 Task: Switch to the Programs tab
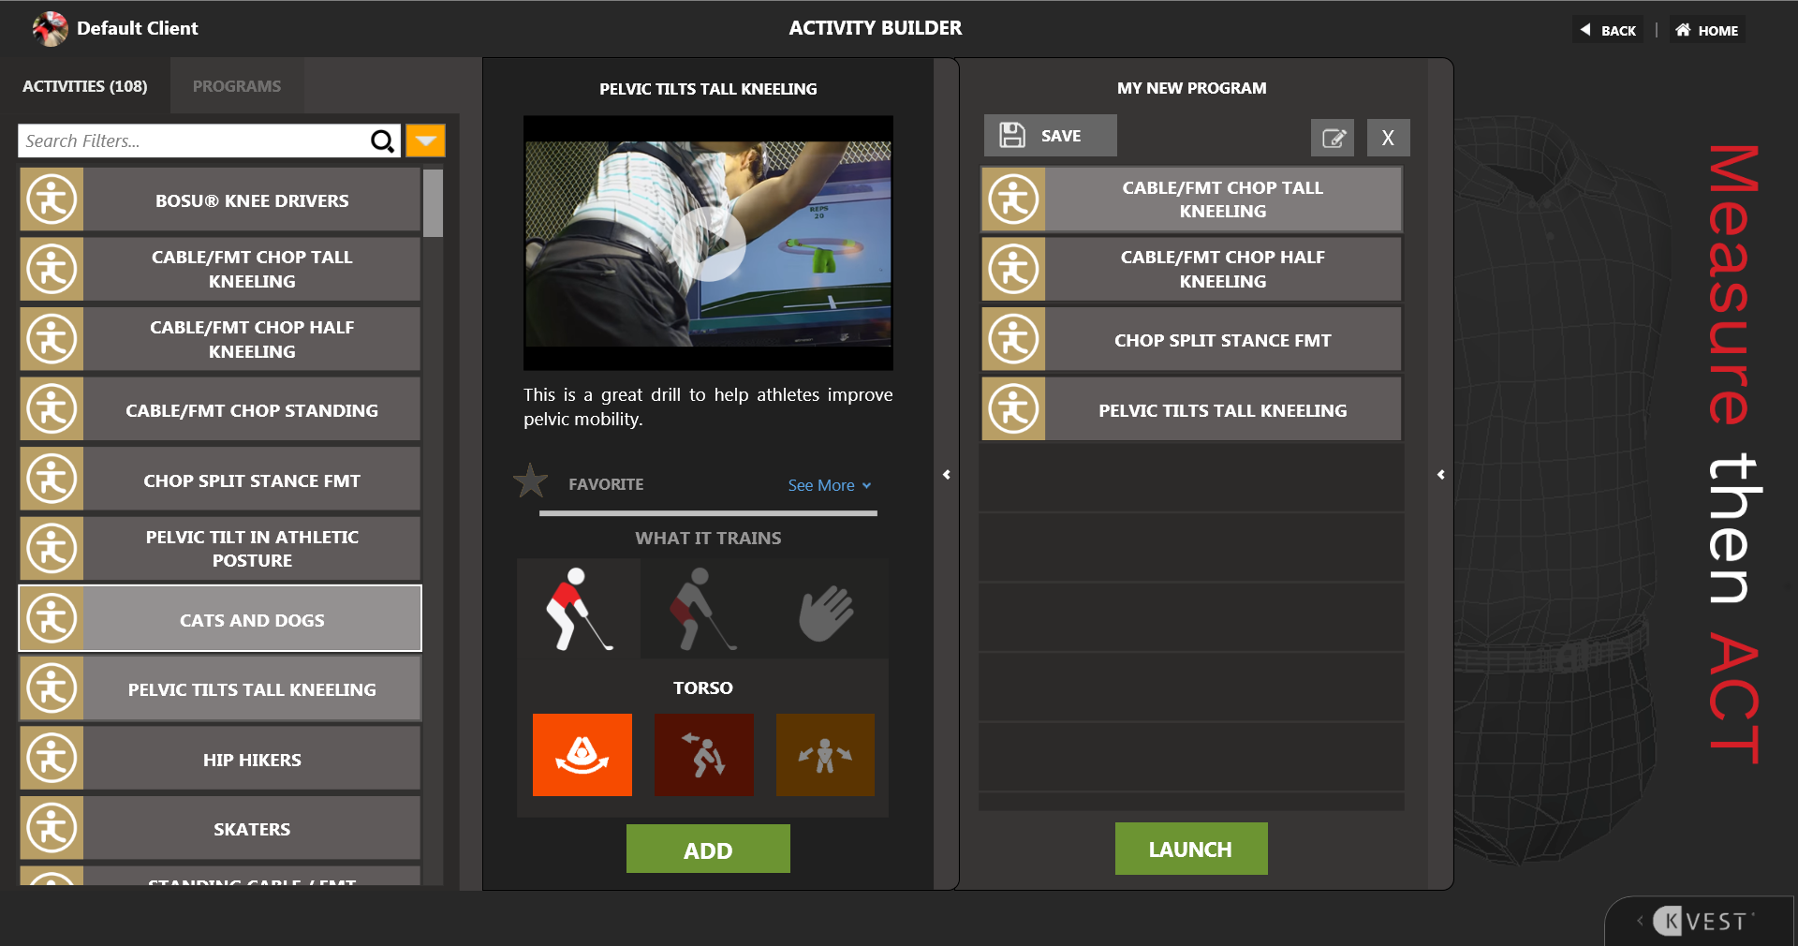[x=236, y=86]
